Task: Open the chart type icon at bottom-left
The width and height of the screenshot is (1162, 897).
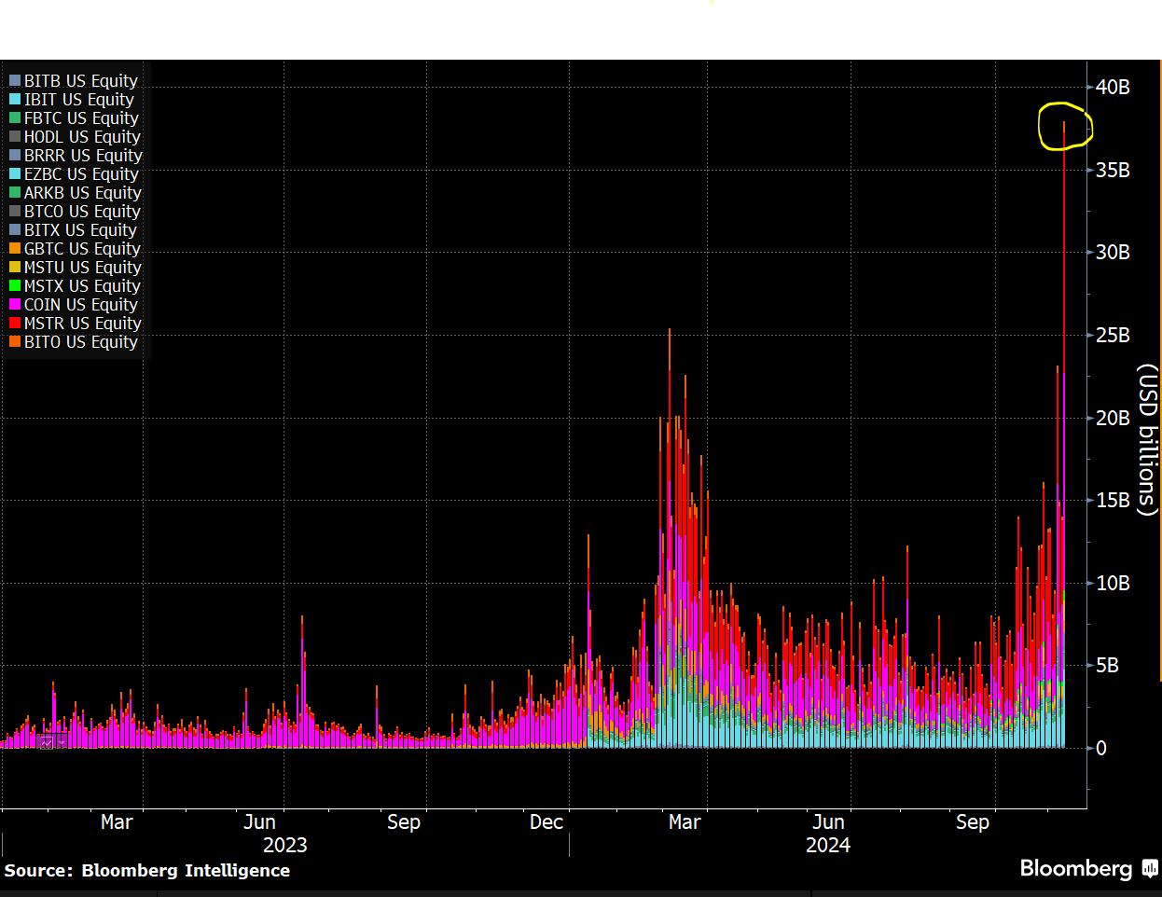Action: [x=46, y=742]
